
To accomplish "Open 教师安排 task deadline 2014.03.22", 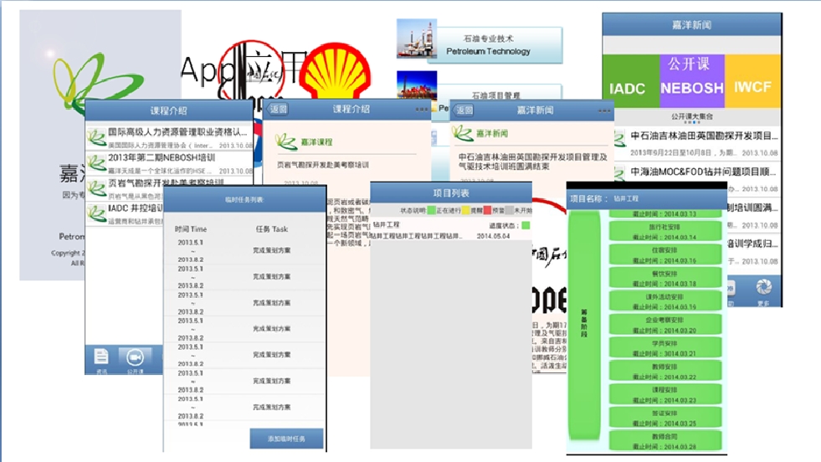I will [664, 372].
